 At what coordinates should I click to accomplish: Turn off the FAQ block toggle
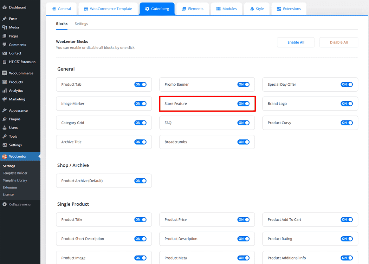click(243, 123)
